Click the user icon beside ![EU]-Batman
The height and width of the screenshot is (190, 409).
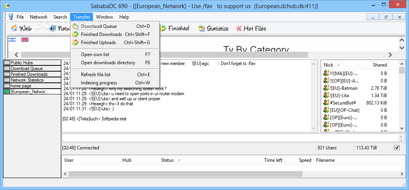point(326,88)
